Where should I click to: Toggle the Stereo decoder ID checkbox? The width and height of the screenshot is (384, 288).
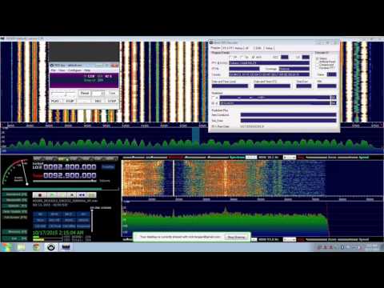(x=318, y=58)
